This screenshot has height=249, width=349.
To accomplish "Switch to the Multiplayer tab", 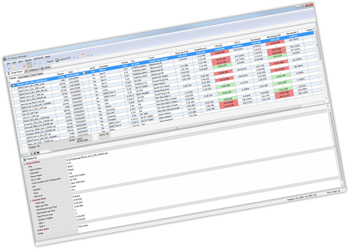I will coord(32,70).
